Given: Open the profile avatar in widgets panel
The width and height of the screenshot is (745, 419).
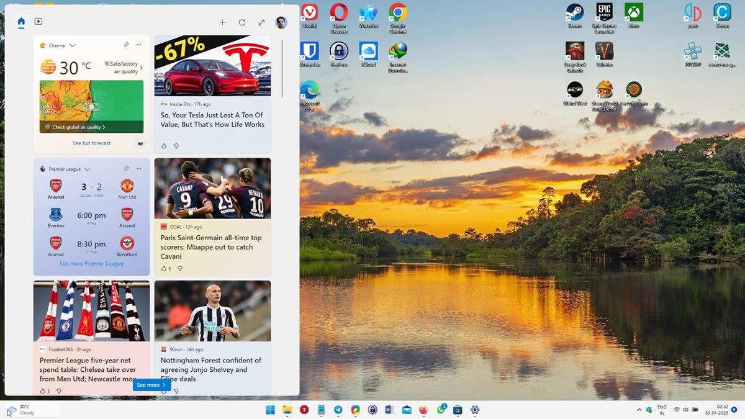Looking at the screenshot, I should 281,22.
